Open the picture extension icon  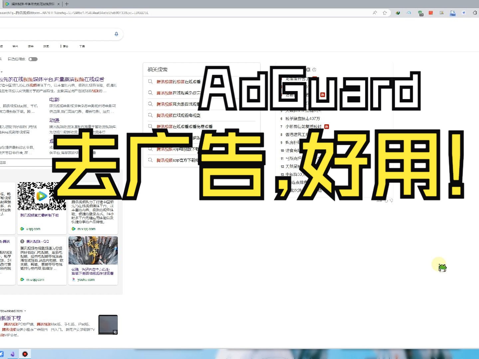tap(442, 13)
